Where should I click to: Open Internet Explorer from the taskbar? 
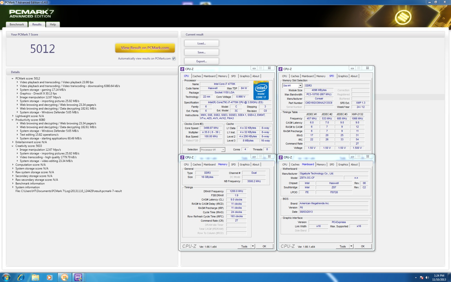coord(21,277)
